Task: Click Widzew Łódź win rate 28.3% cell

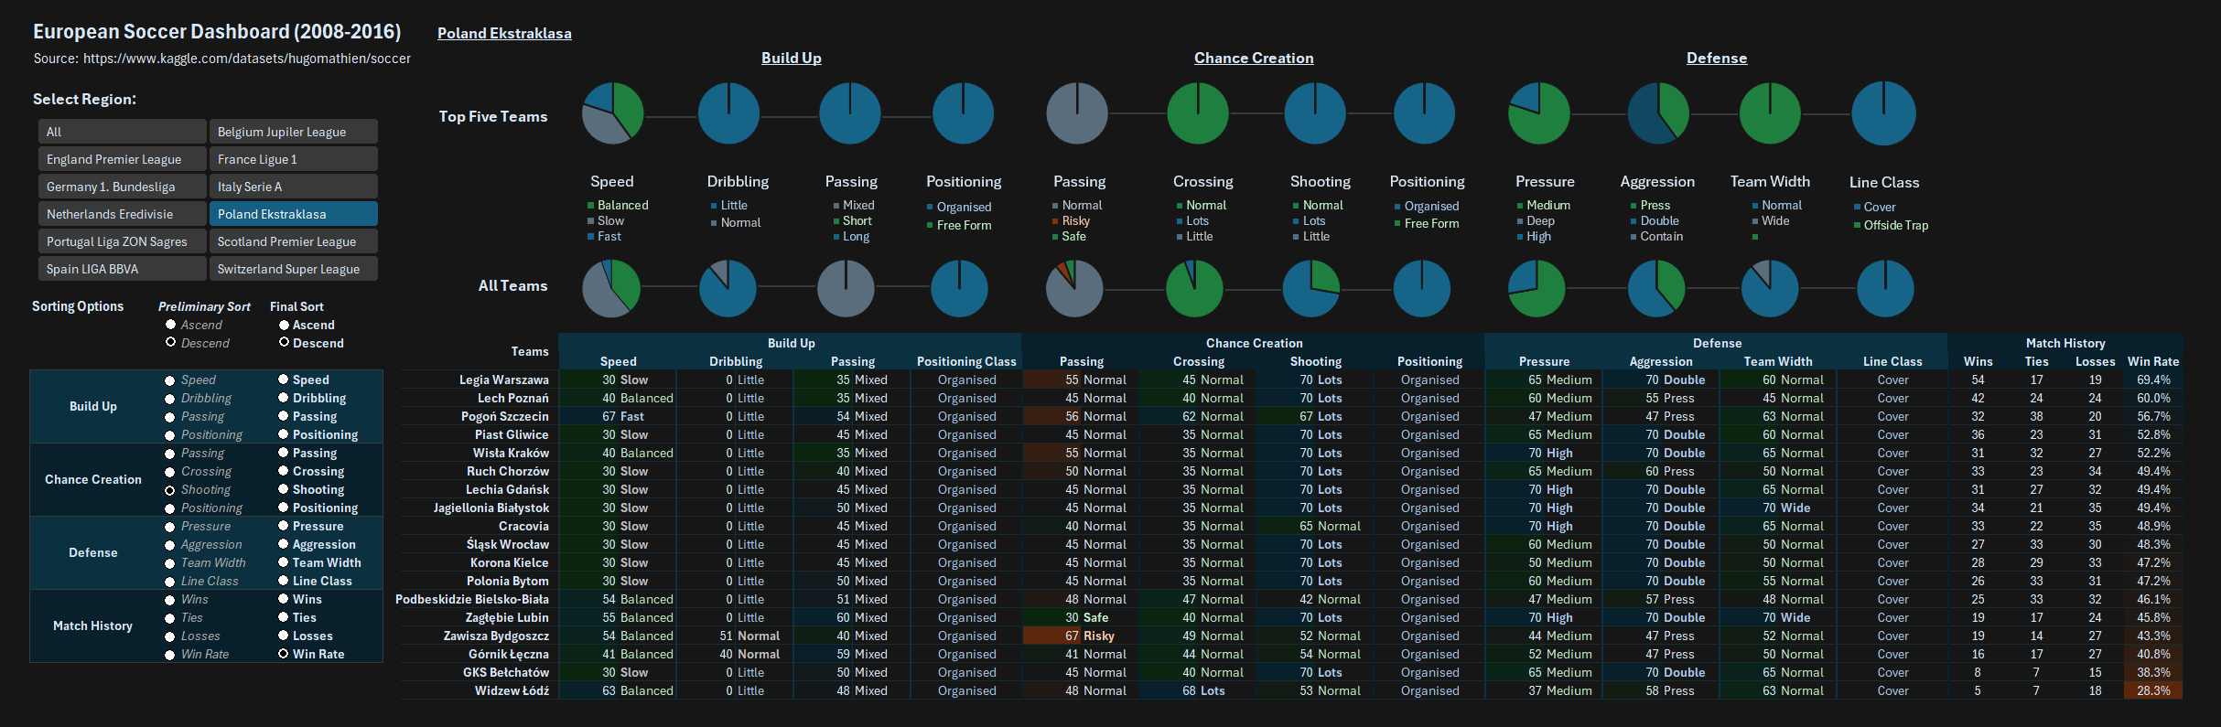Action: coord(2153,690)
